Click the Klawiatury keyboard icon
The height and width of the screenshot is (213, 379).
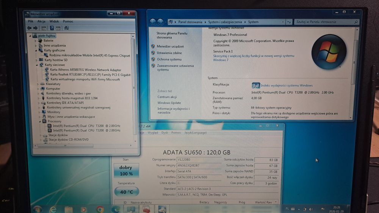pos(42,84)
